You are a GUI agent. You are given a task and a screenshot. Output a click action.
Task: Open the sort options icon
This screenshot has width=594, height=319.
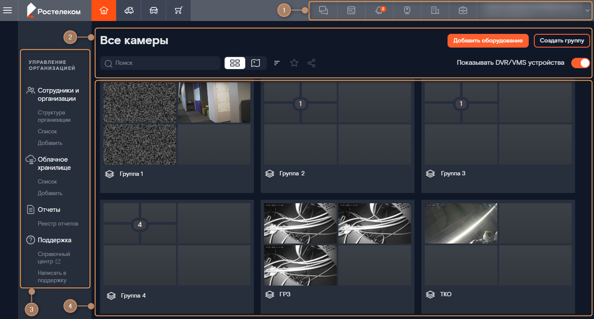click(x=277, y=63)
